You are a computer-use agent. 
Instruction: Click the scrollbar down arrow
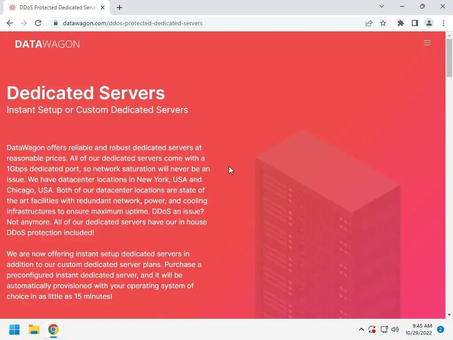(449, 315)
